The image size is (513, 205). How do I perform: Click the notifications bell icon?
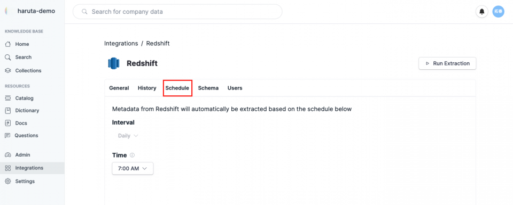481,12
